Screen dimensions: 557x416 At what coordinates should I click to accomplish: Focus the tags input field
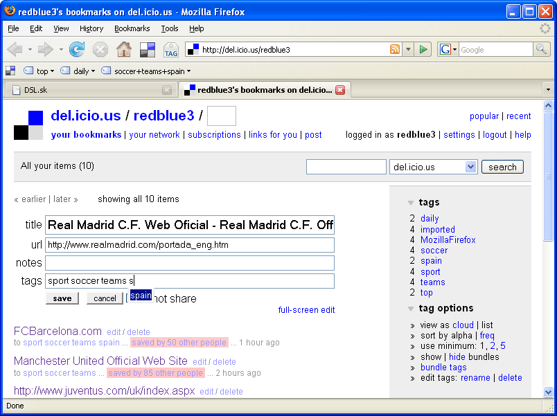(x=190, y=281)
